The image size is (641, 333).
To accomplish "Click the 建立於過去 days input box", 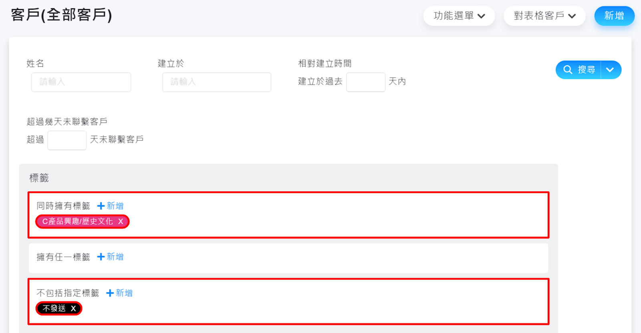I will coord(365,82).
